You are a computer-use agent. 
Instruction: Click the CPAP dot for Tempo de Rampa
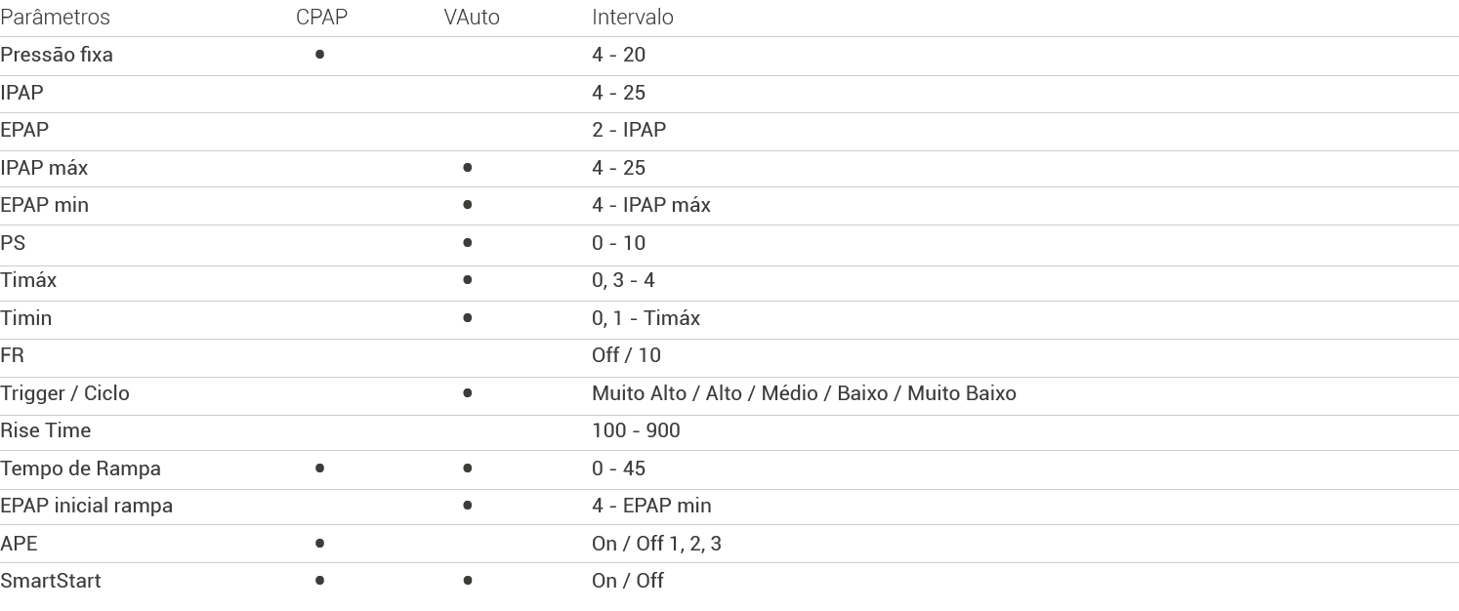click(320, 468)
